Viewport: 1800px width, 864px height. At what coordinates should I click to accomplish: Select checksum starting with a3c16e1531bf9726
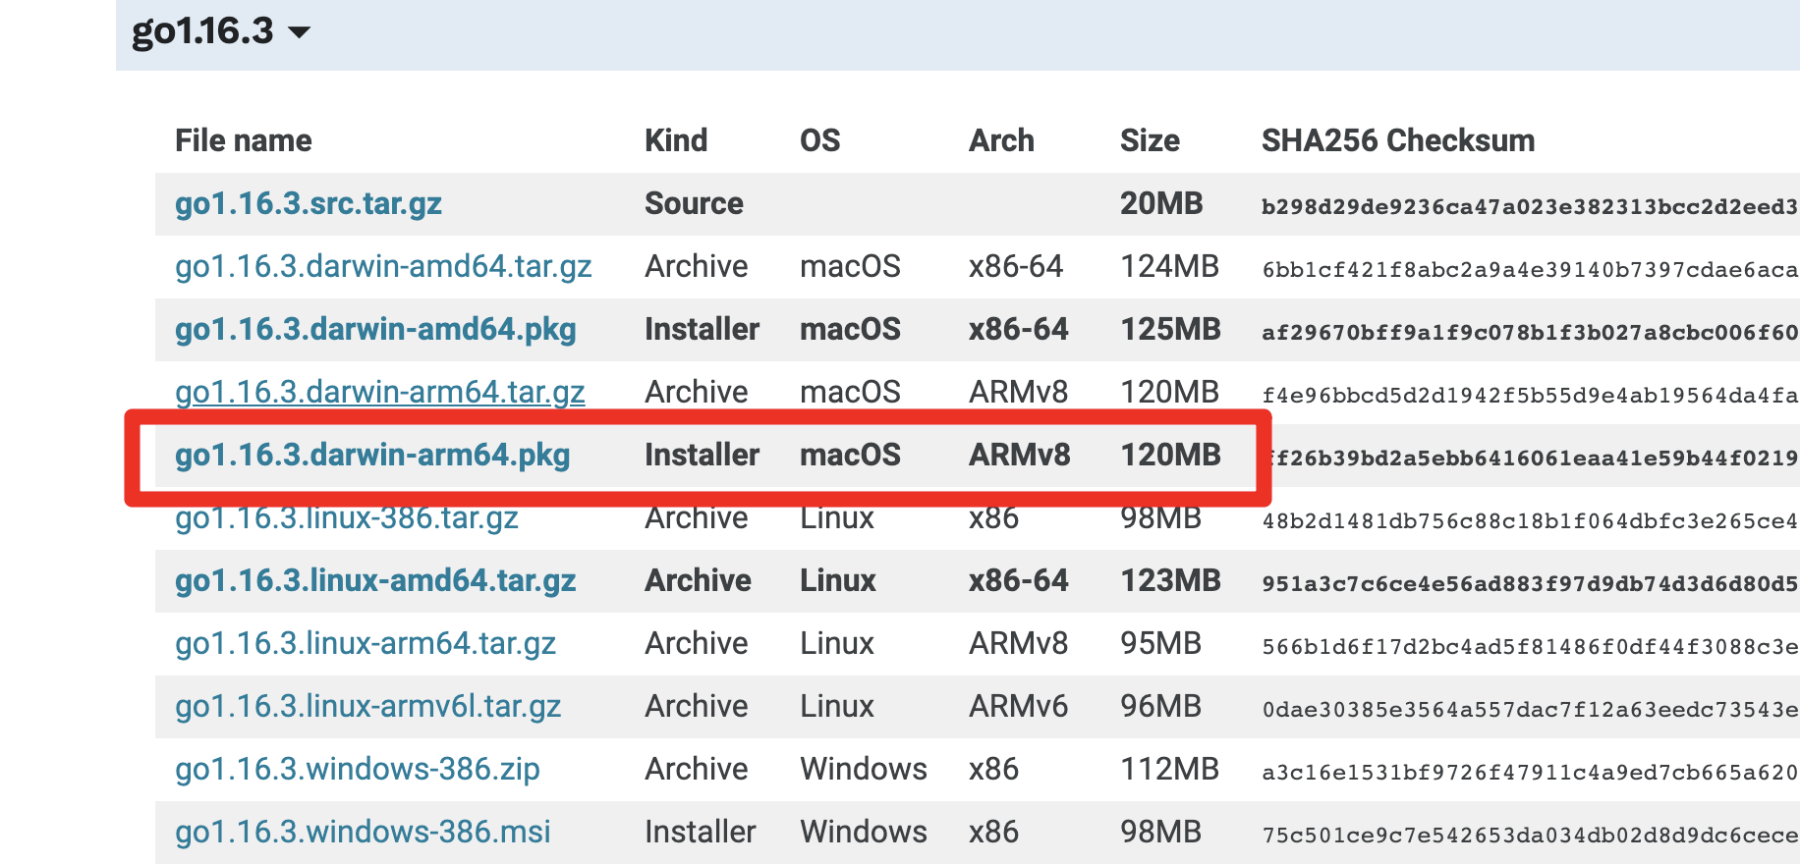[x=1530, y=772]
